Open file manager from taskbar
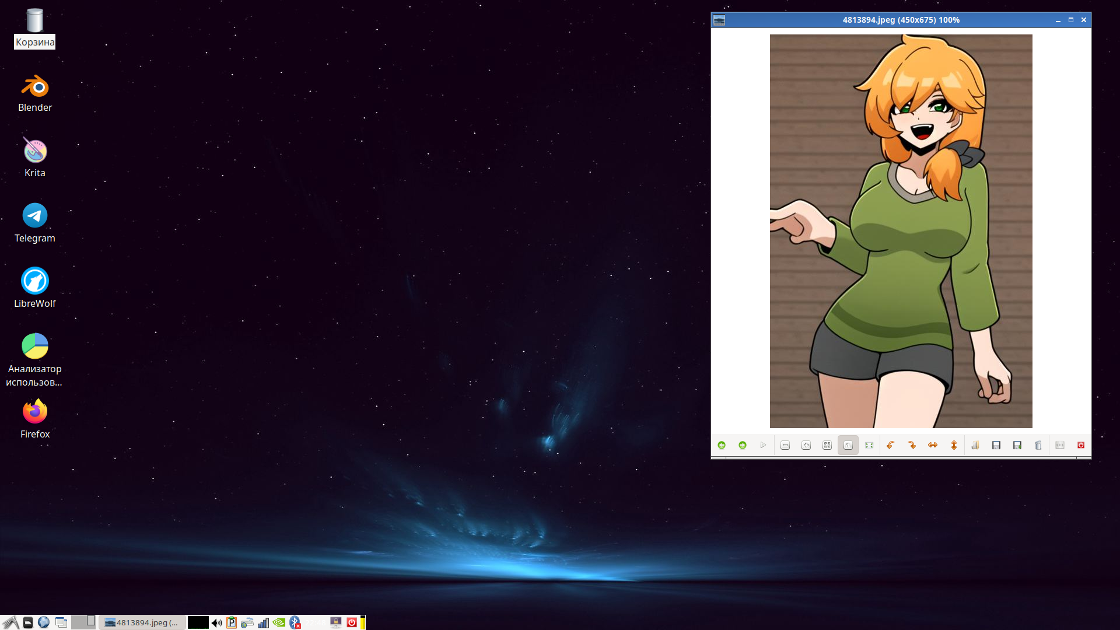The width and height of the screenshot is (1120, 630). coord(27,622)
